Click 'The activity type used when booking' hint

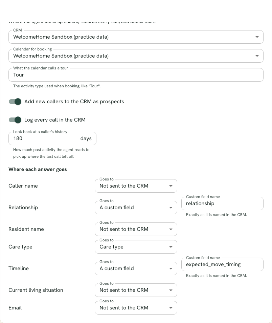57,86
